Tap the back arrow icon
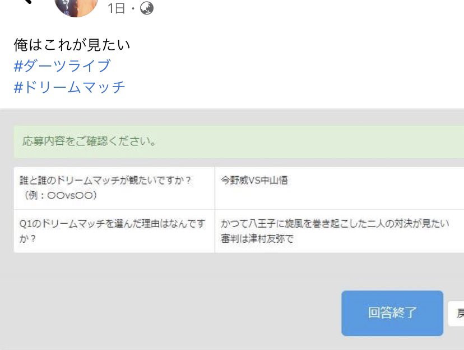Image resolution: width=464 pixels, height=350 pixels. tap(27, 2)
